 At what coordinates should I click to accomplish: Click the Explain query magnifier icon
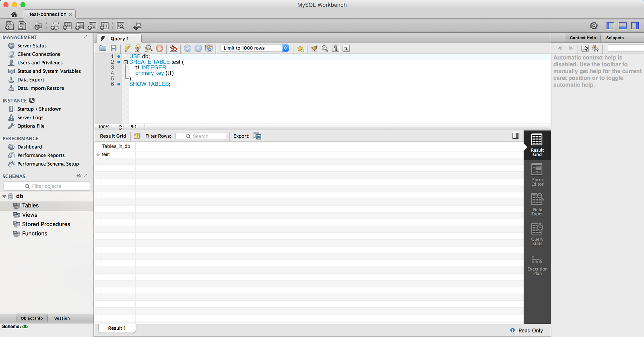149,48
